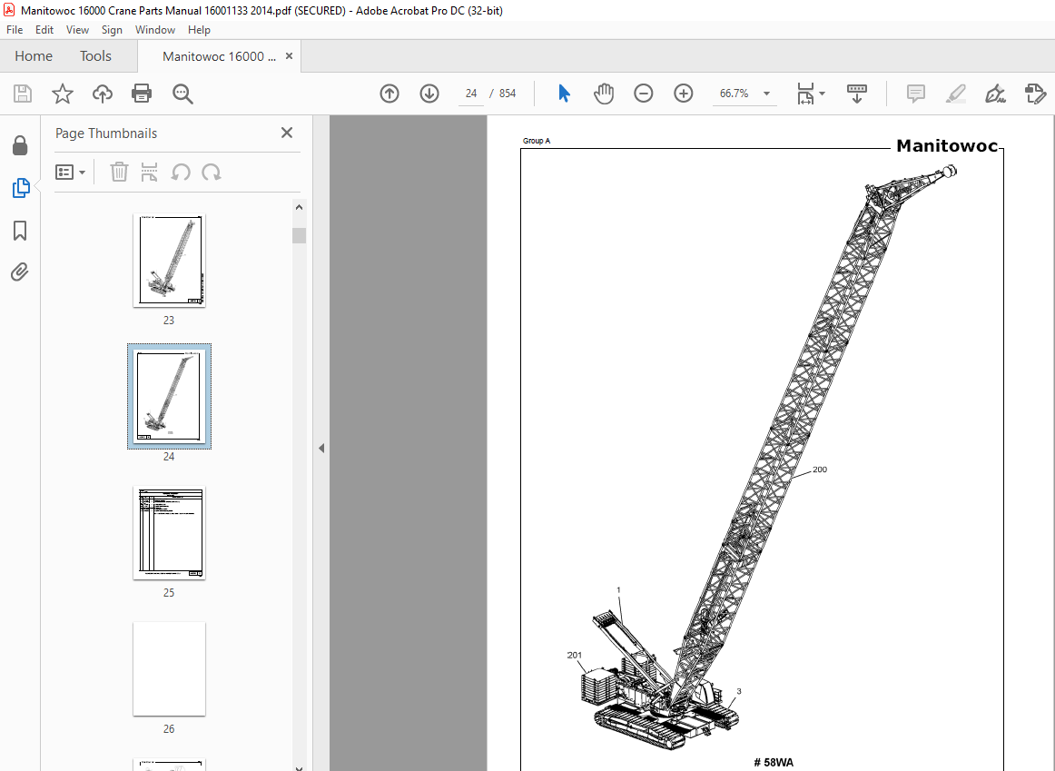The height and width of the screenshot is (771, 1055).
Task: Upload file to Document Cloud
Action: [x=103, y=94]
